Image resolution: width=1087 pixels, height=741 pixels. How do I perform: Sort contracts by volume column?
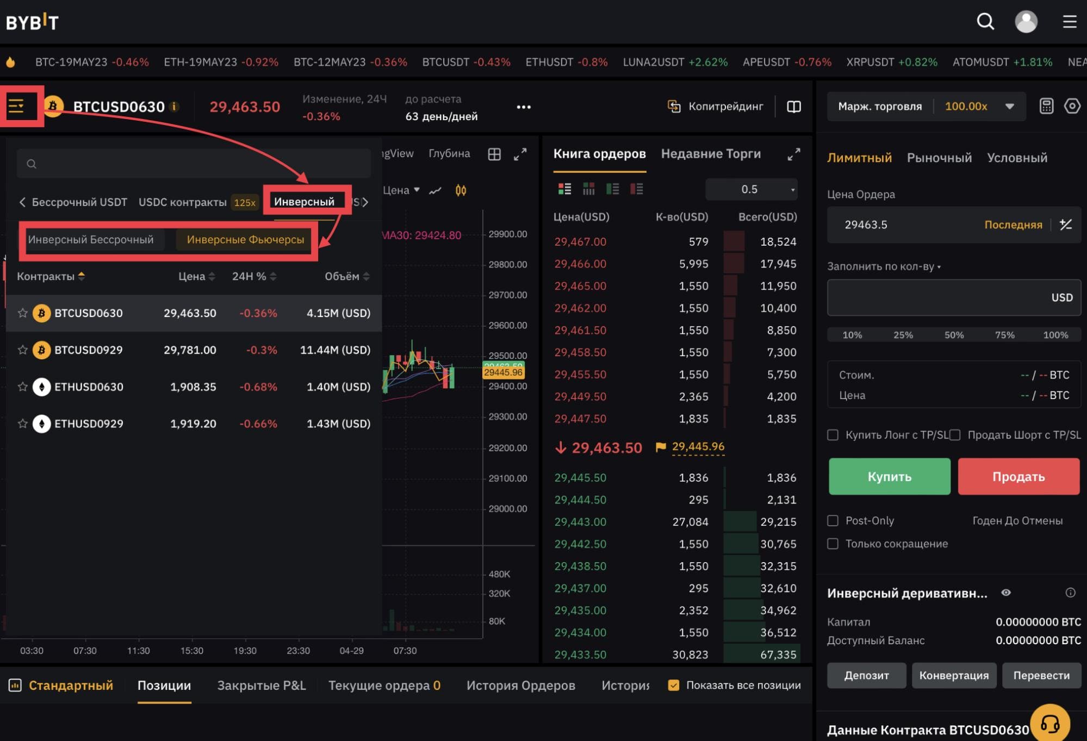pos(347,277)
